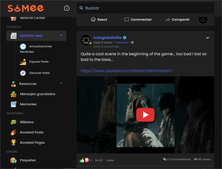
Task: Click the Compartir share arrow icon
Action: pyautogui.click(x=168, y=20)
